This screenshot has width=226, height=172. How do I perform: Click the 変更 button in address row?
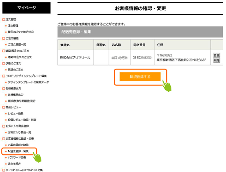click(x=216, y=55)
